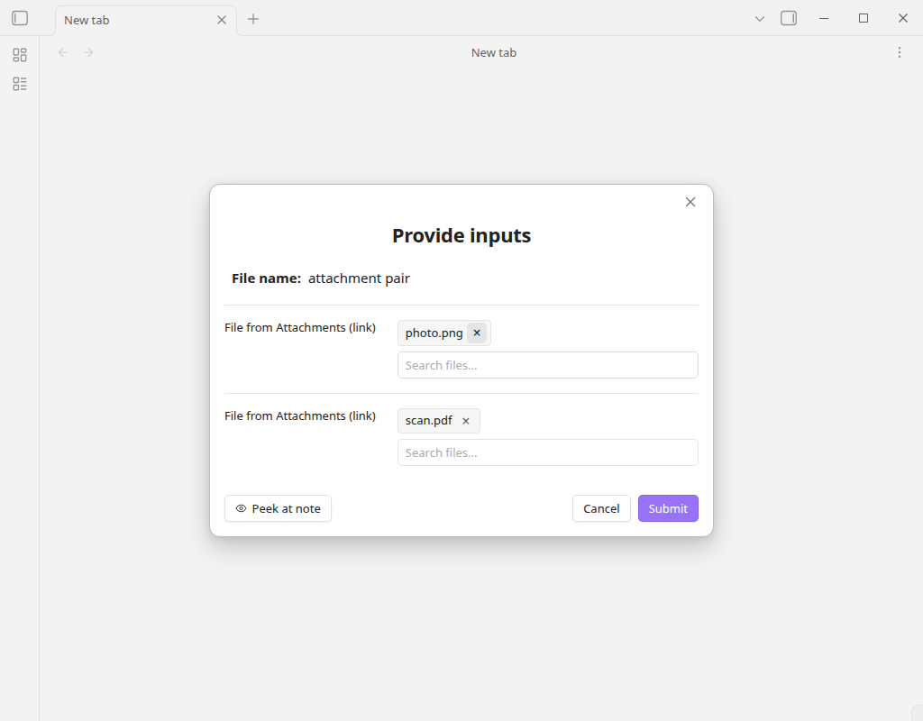Open the list view sidebar icon
The height and width of the screenshot is (721, 923).
(20, 84)
